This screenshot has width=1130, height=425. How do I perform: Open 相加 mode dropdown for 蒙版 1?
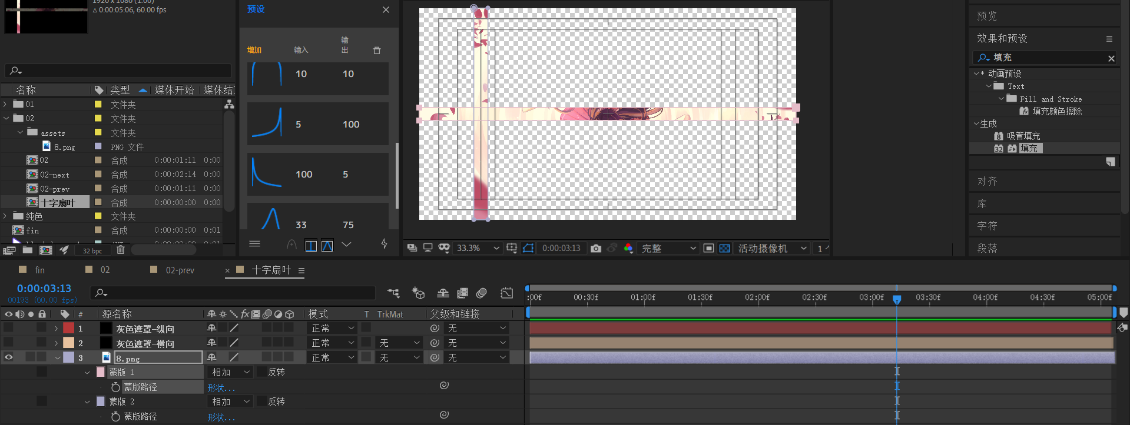coord(231,372)
